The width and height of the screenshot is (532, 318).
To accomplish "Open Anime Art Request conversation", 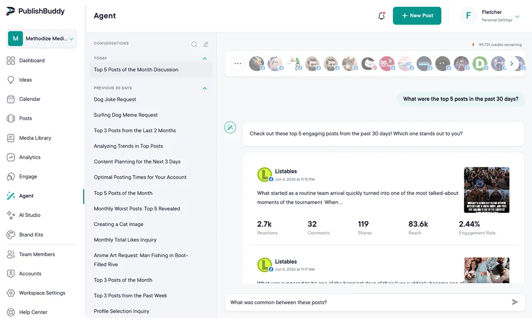I will 141,260.
